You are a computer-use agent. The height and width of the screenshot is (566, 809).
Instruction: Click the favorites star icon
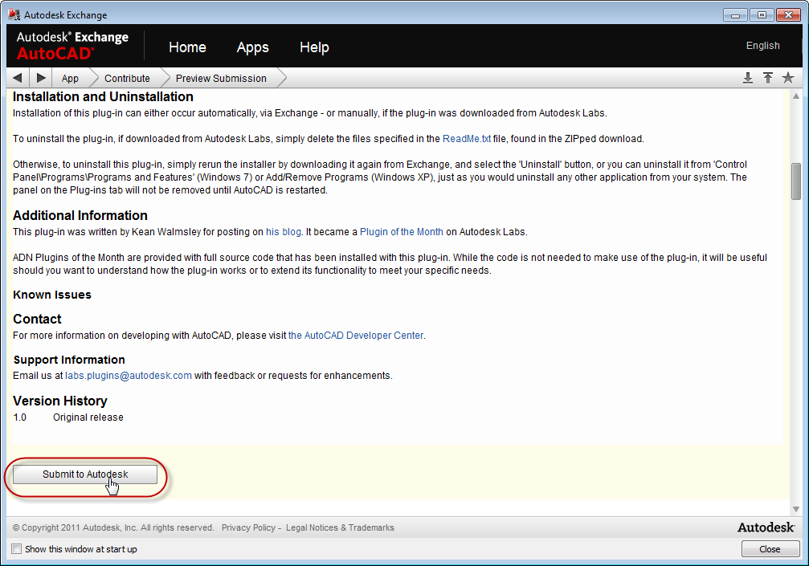point(788,78)
